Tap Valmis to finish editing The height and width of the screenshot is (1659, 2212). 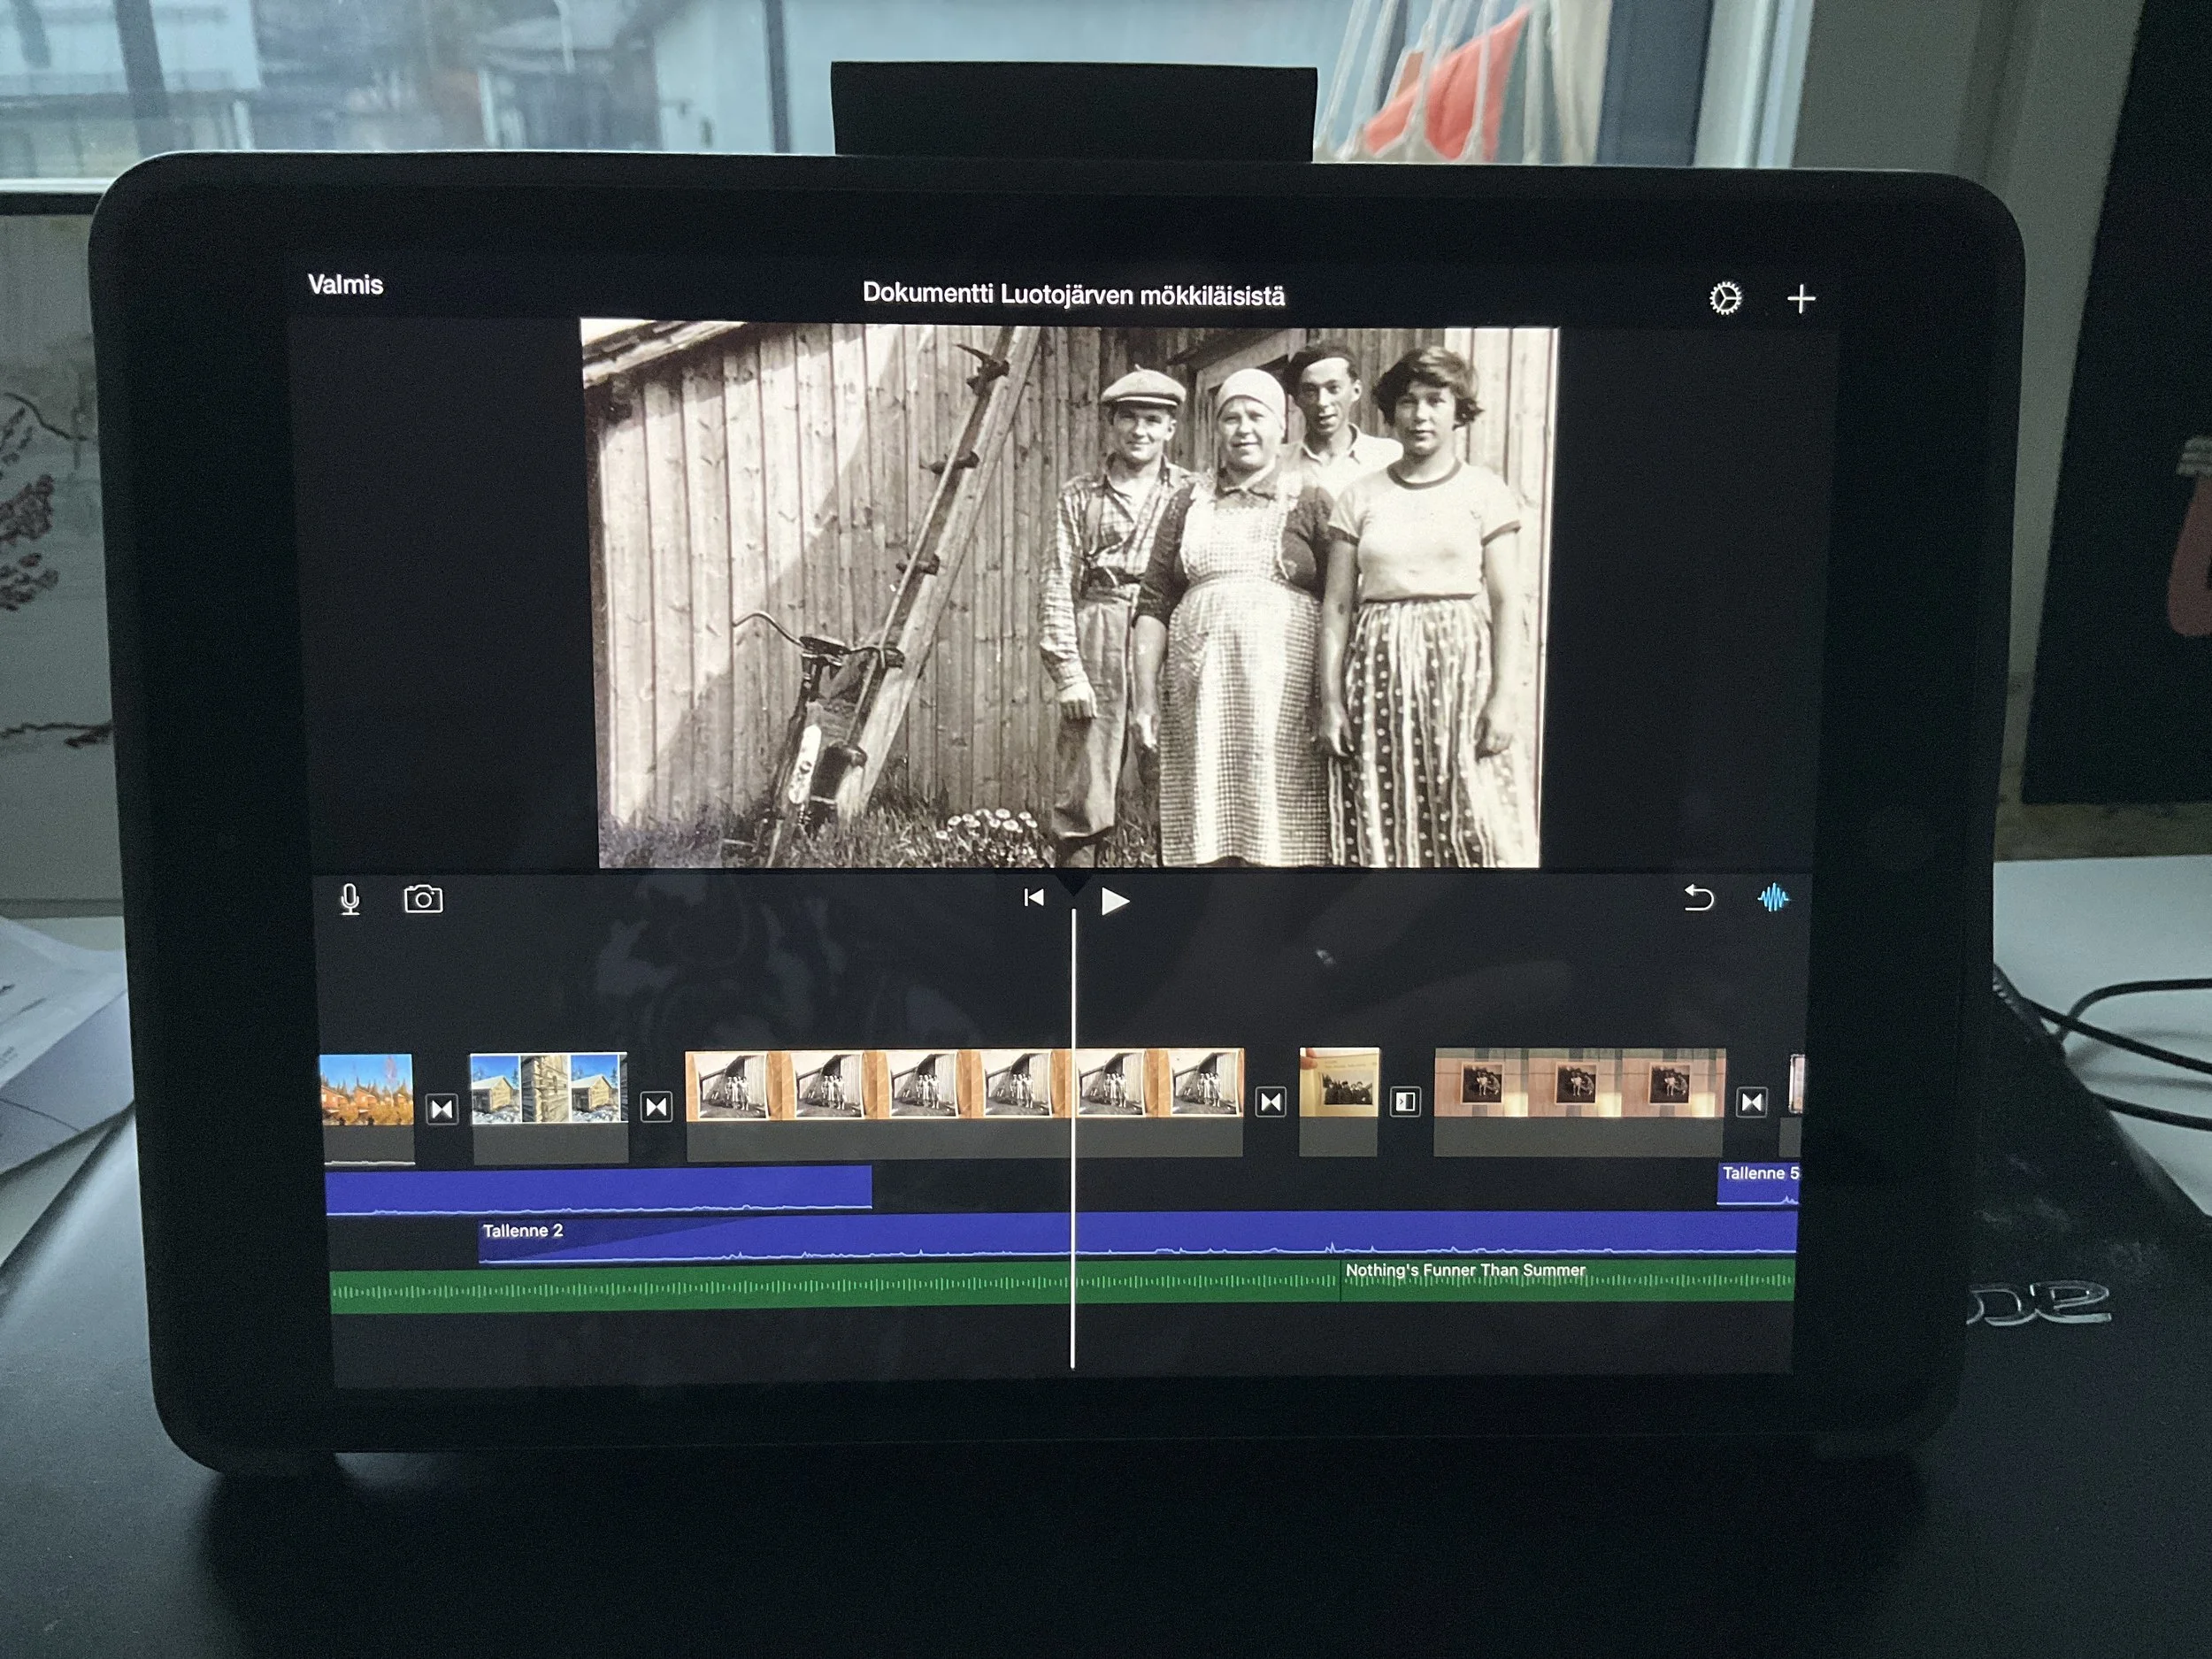tap(345, 285)
